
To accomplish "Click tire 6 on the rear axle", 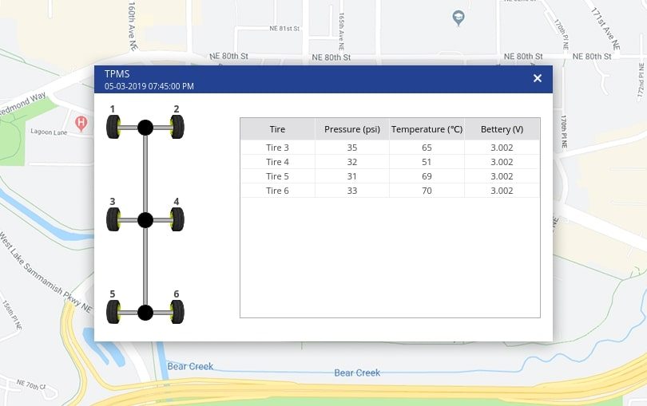I will click(x=177, y=312).
